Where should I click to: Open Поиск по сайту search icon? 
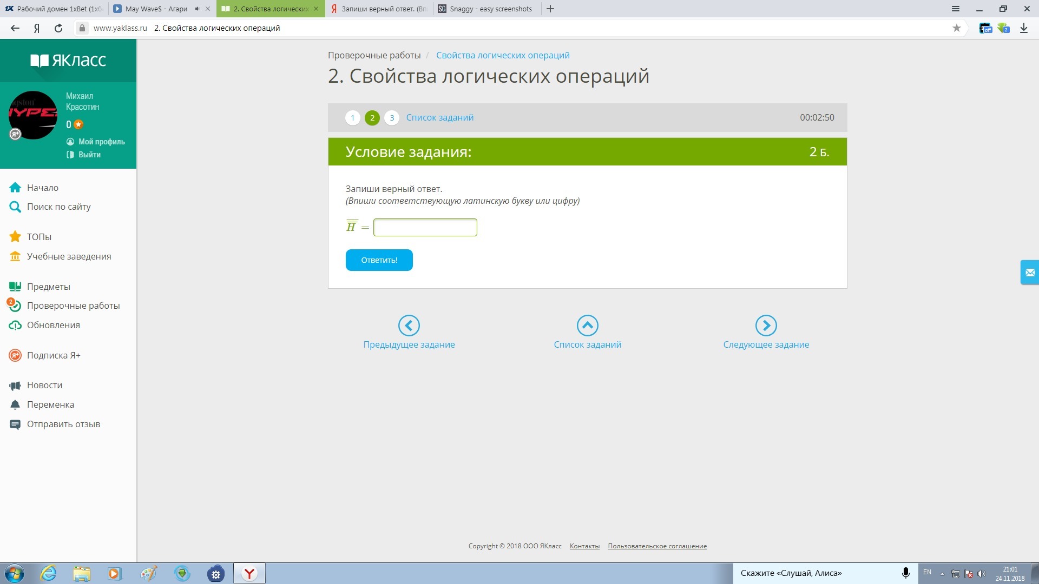point(15,207)
